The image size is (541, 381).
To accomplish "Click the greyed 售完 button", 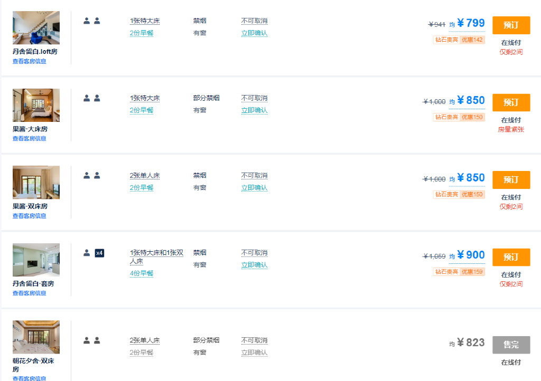I will tap(511, 345).
